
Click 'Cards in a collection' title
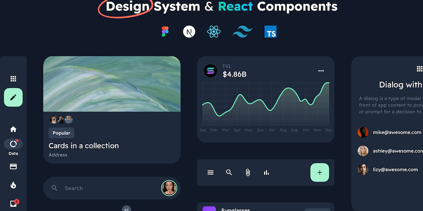point(83,146)
